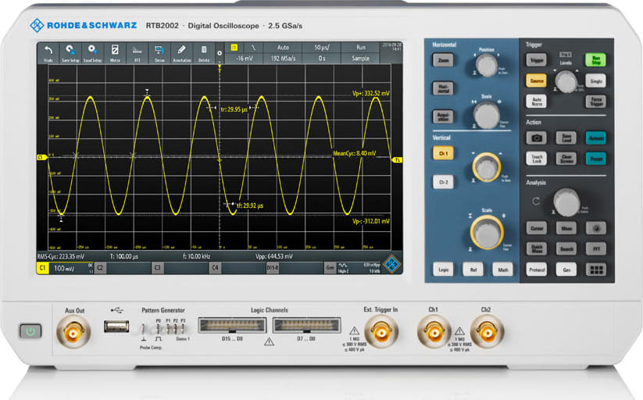
Task: Tap the tr: 29.95 µs label
Action: tap(234, 109)
